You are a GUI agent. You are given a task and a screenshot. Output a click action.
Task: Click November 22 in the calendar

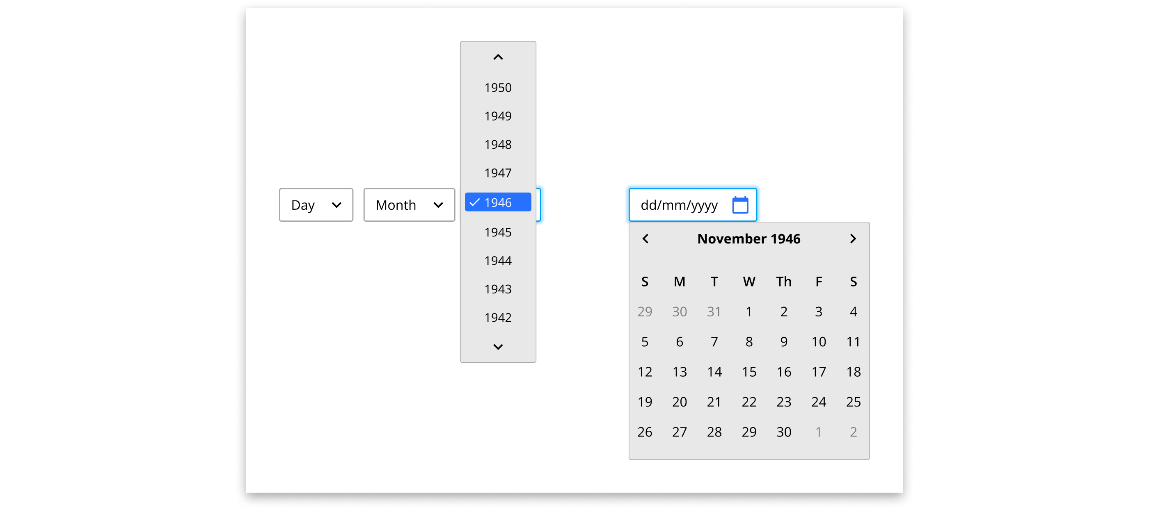(749, 402)
